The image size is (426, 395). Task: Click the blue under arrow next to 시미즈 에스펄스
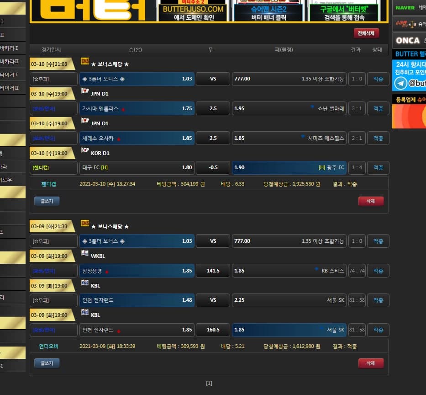(x=302, y=136)
